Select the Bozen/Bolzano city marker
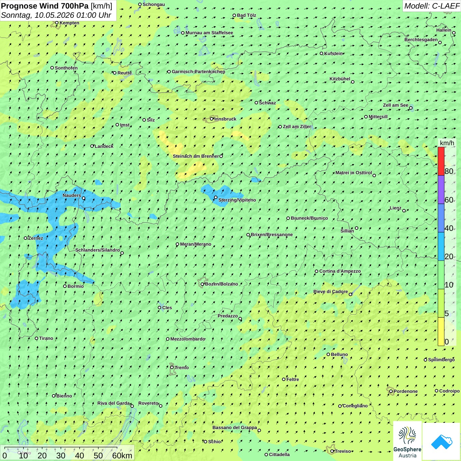 click(x=203, y=284)
